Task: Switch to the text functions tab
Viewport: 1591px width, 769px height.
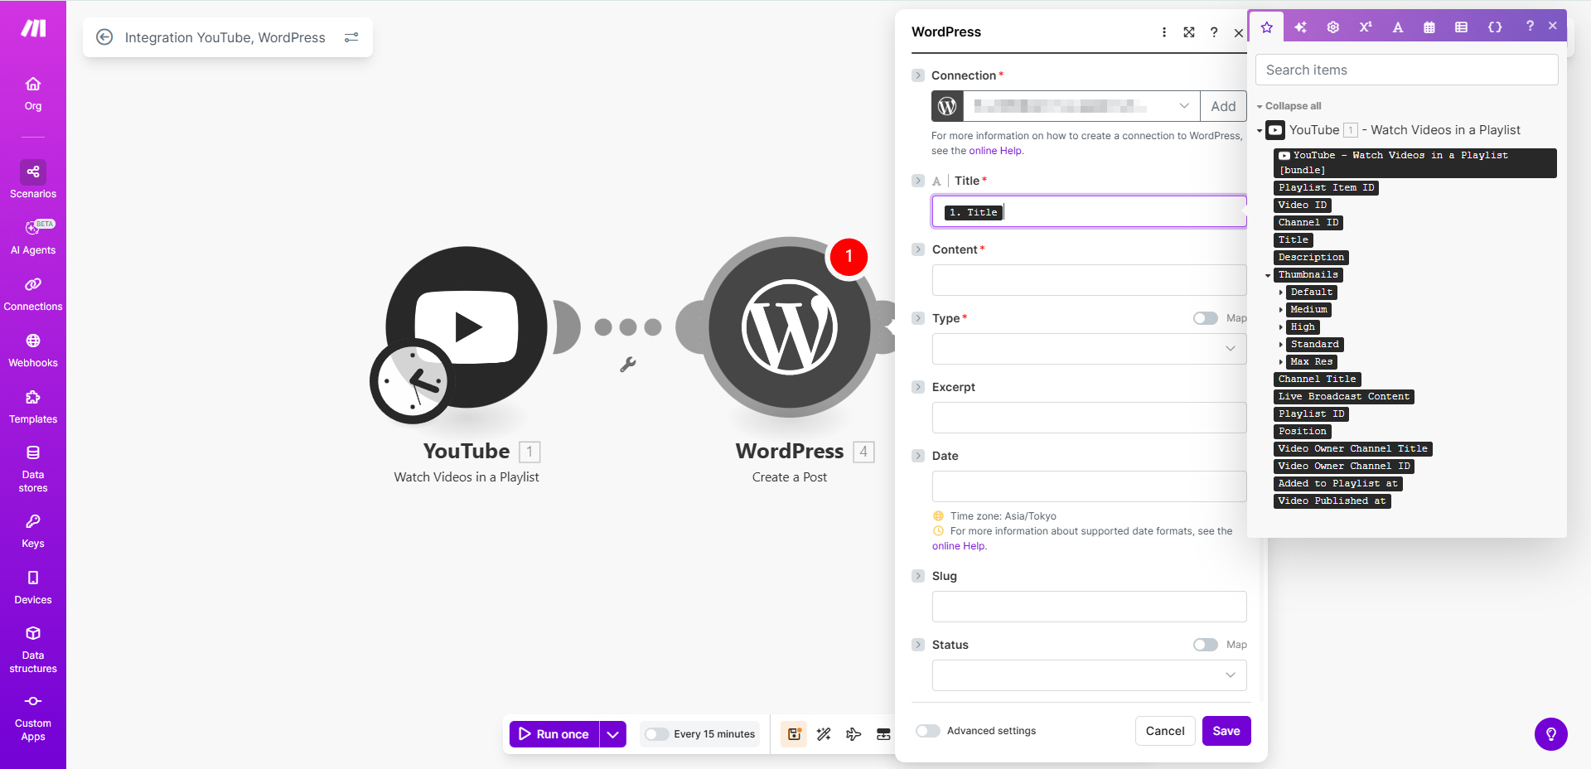Action: tap(1398, 27)
